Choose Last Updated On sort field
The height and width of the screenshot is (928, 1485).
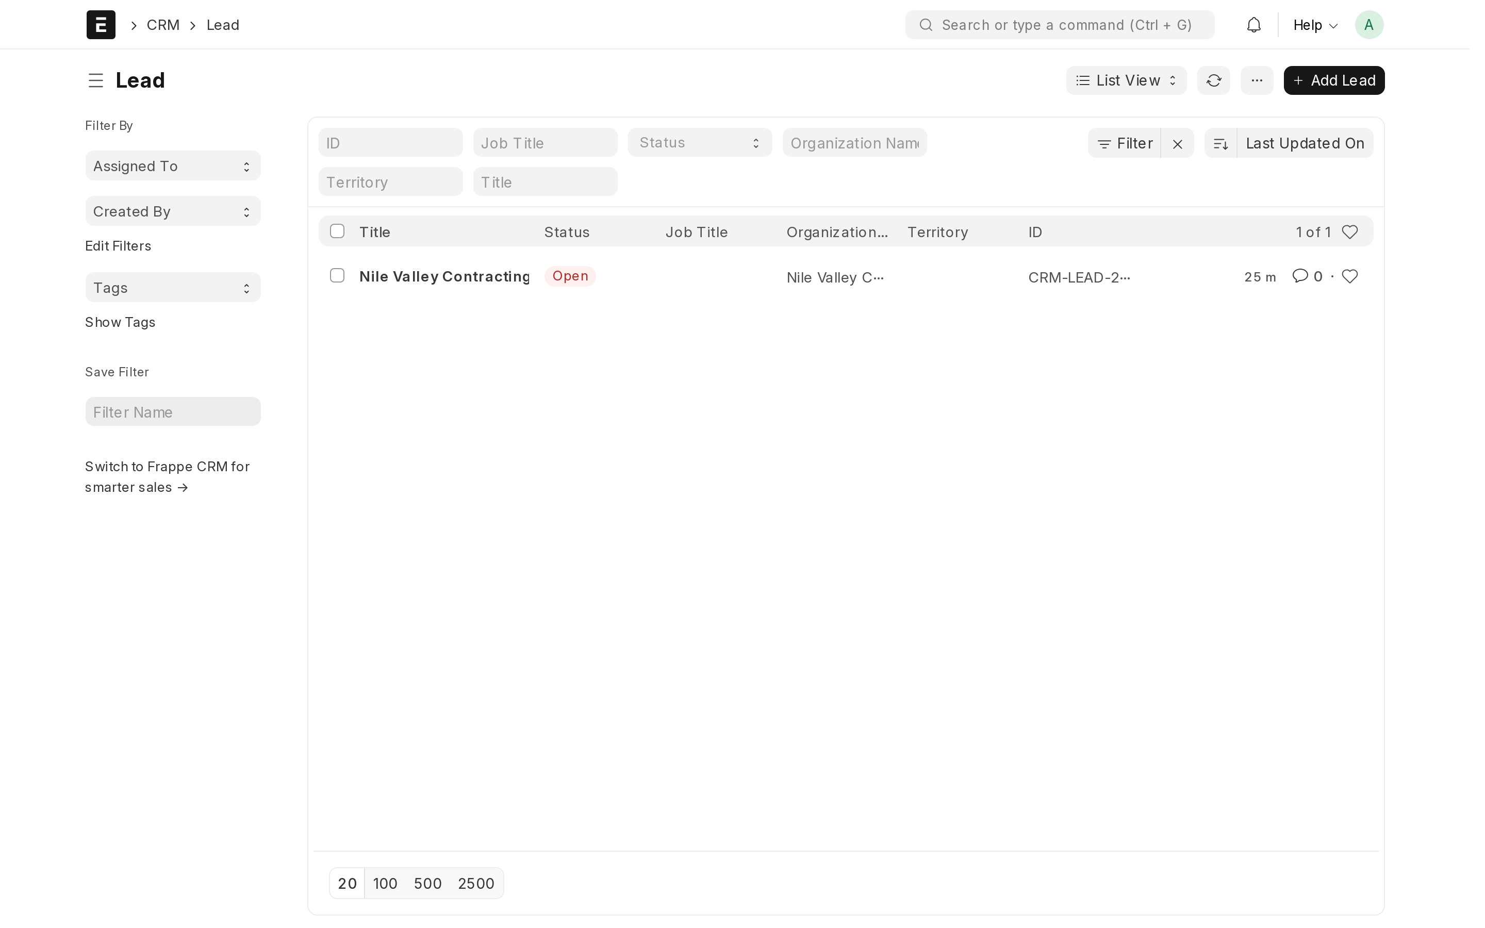[1305, 143]
